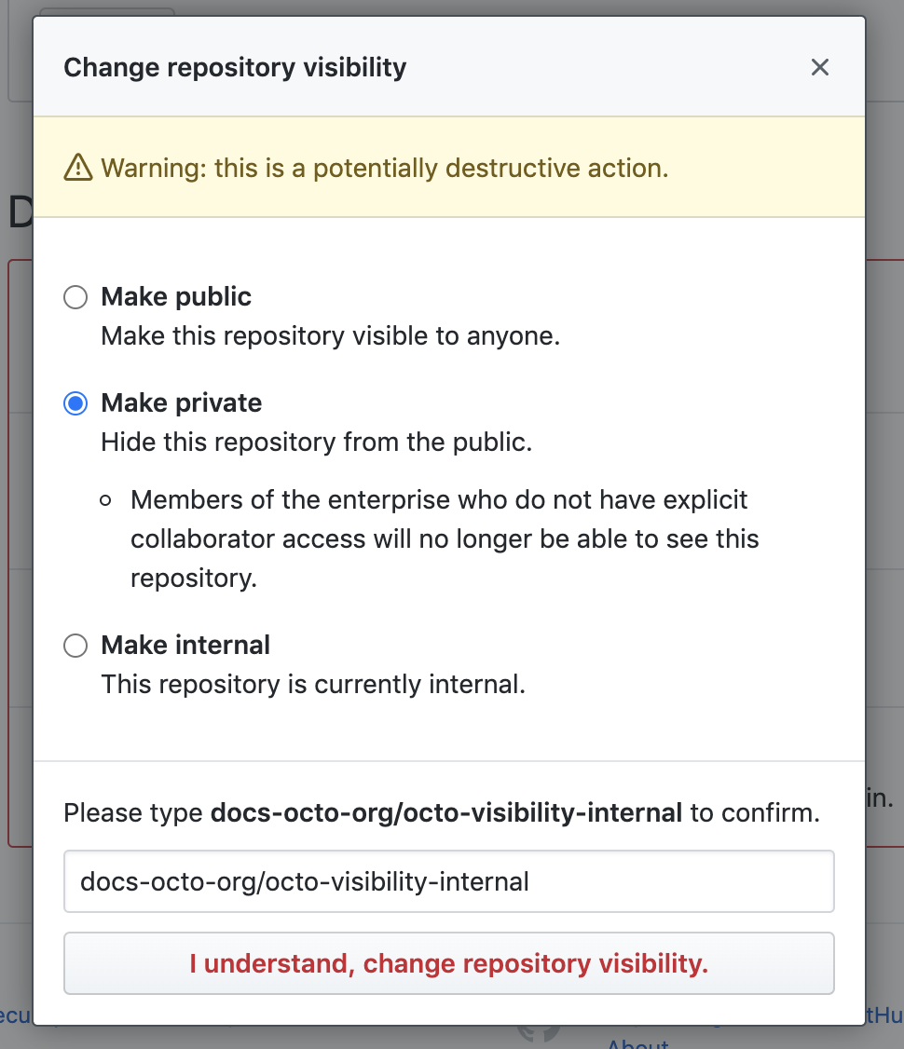Click the repository name confirmation text field
This screenshot has width=904, height=1049.
449,880
